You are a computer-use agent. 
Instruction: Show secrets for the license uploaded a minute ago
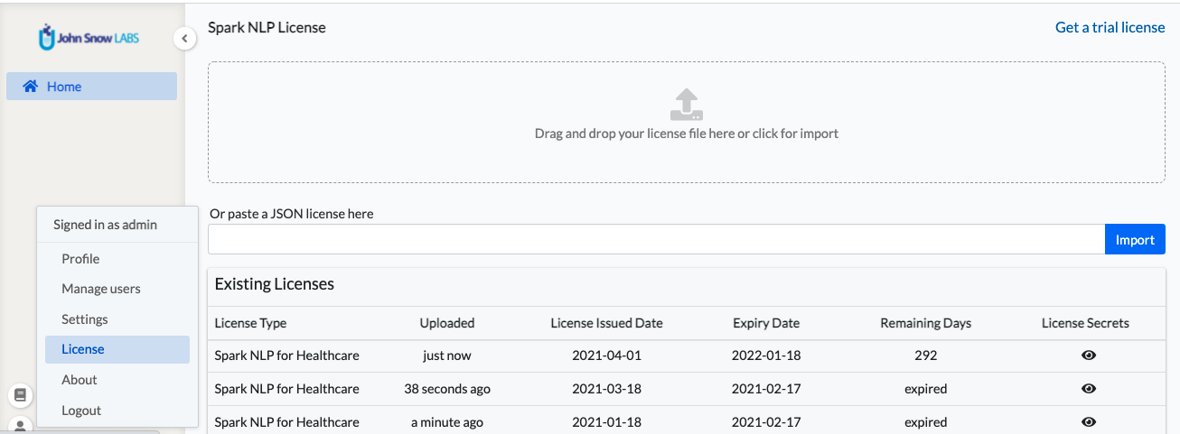(x=1089, y=422)
